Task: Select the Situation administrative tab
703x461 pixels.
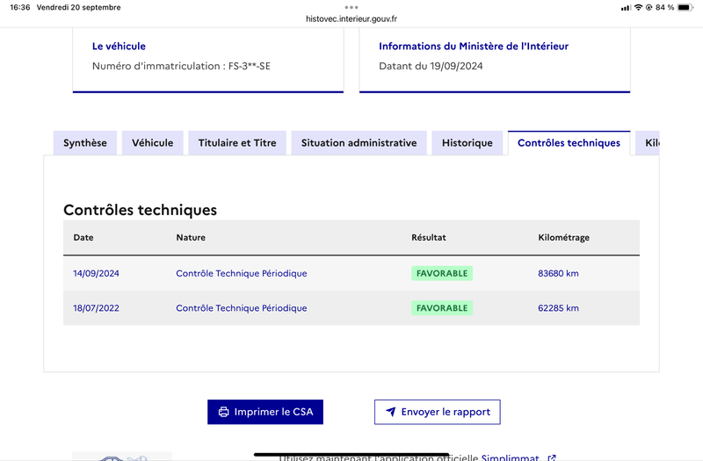Action: point(359,143)
